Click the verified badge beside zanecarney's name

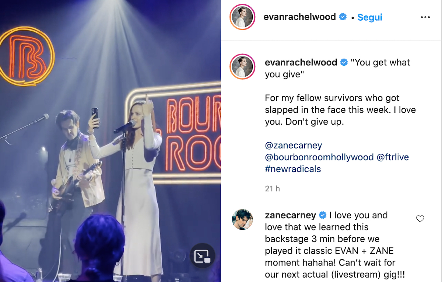(323, 215)
